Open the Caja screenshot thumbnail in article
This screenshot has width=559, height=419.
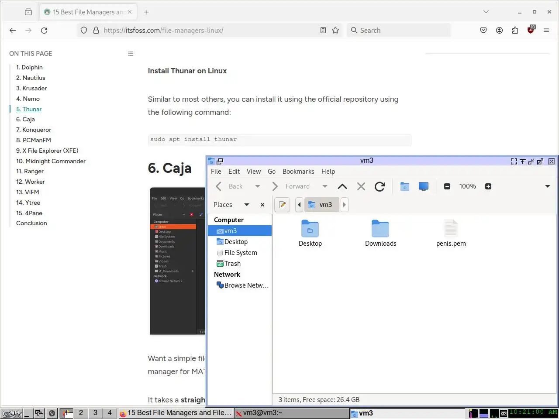tap(177, 261)
